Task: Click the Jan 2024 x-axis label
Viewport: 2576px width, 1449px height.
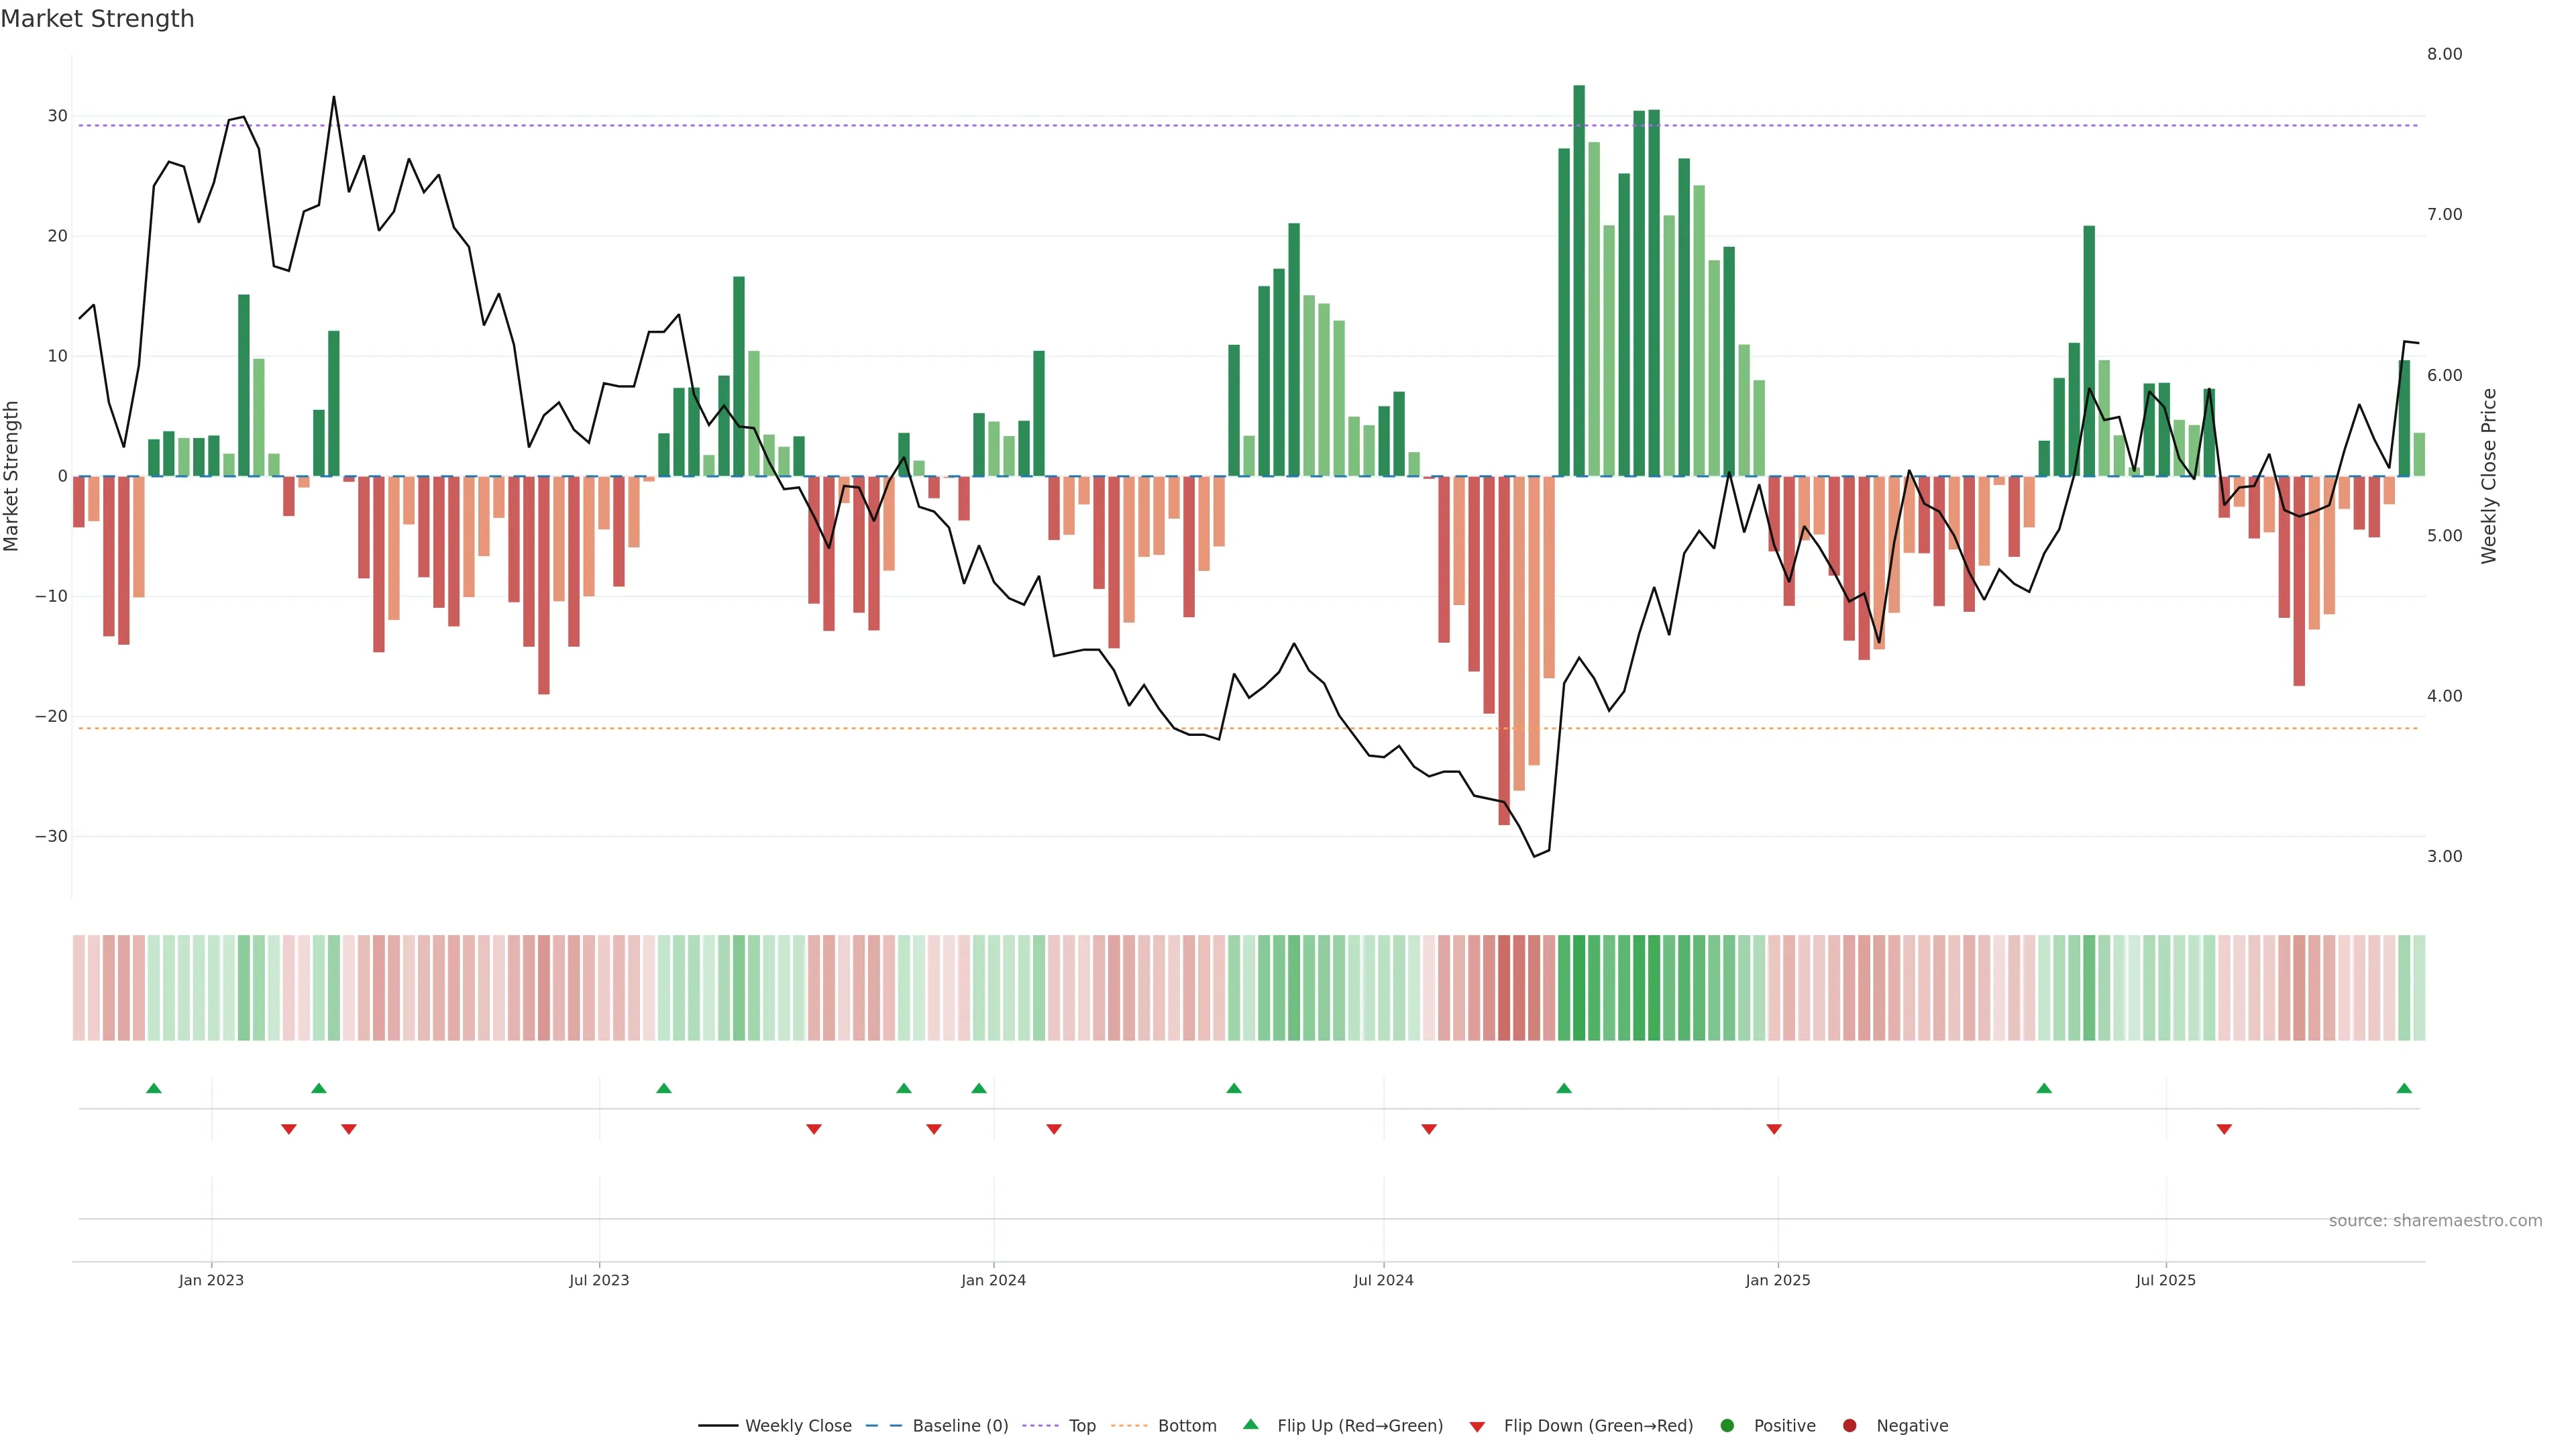Action: click(x=993, y=1280)
